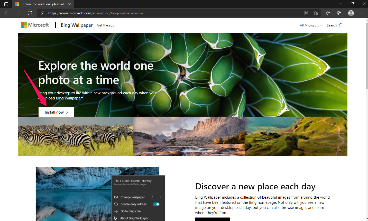
Task: Close the Explore the world tab
Action: [69, 4]
